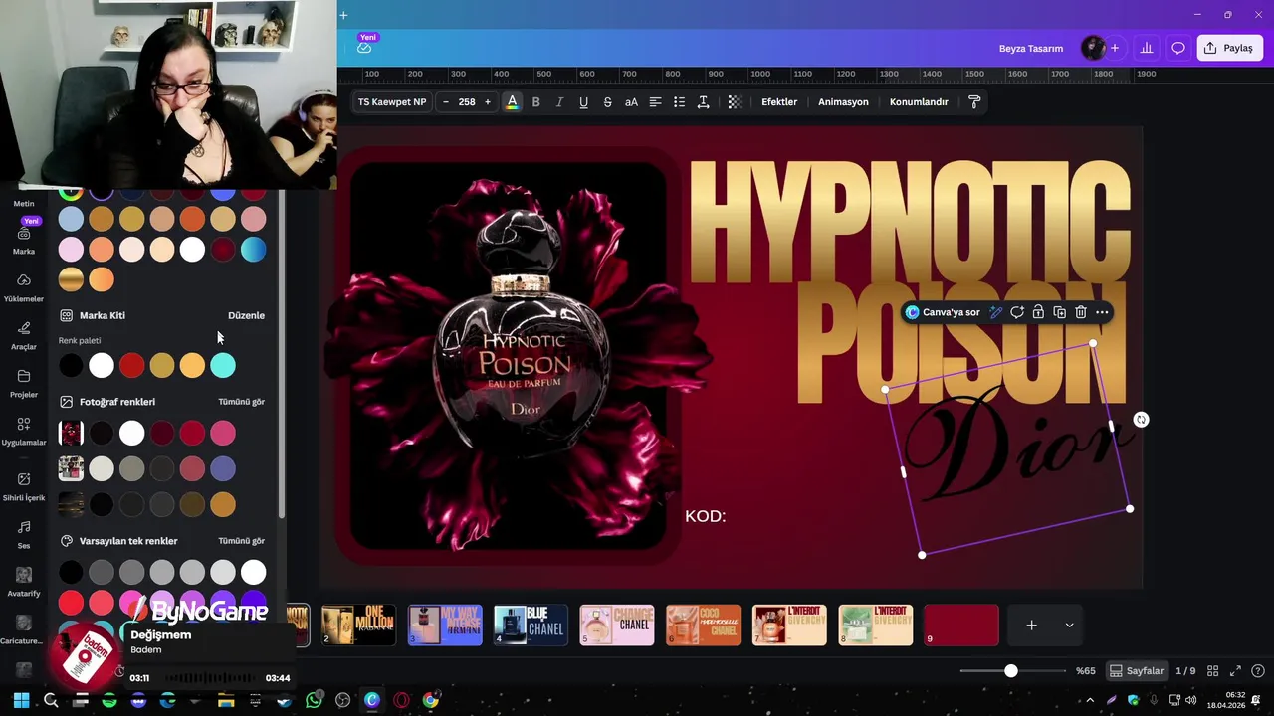Screen dimensions: 1274x716
Task: Click Paylaş share button
Action: pyautogui.click(x=1229, y=48)
